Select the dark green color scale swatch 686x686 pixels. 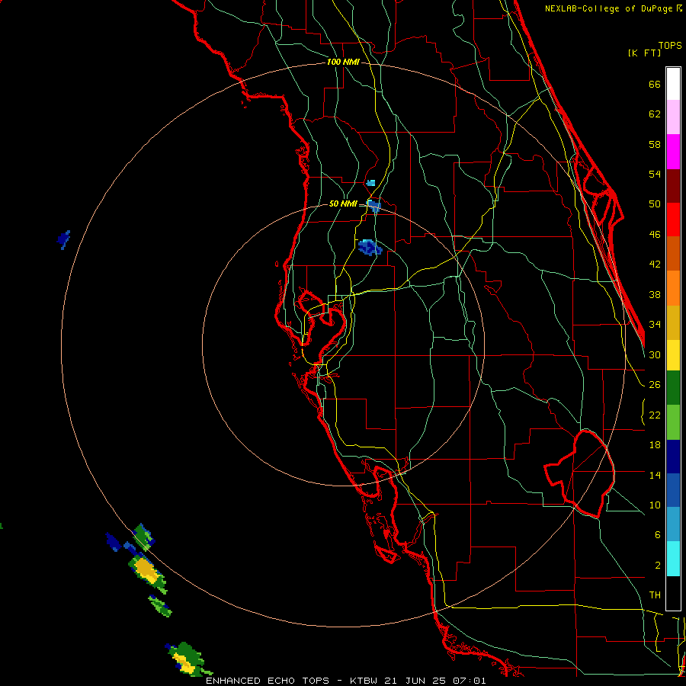point(673,388)
